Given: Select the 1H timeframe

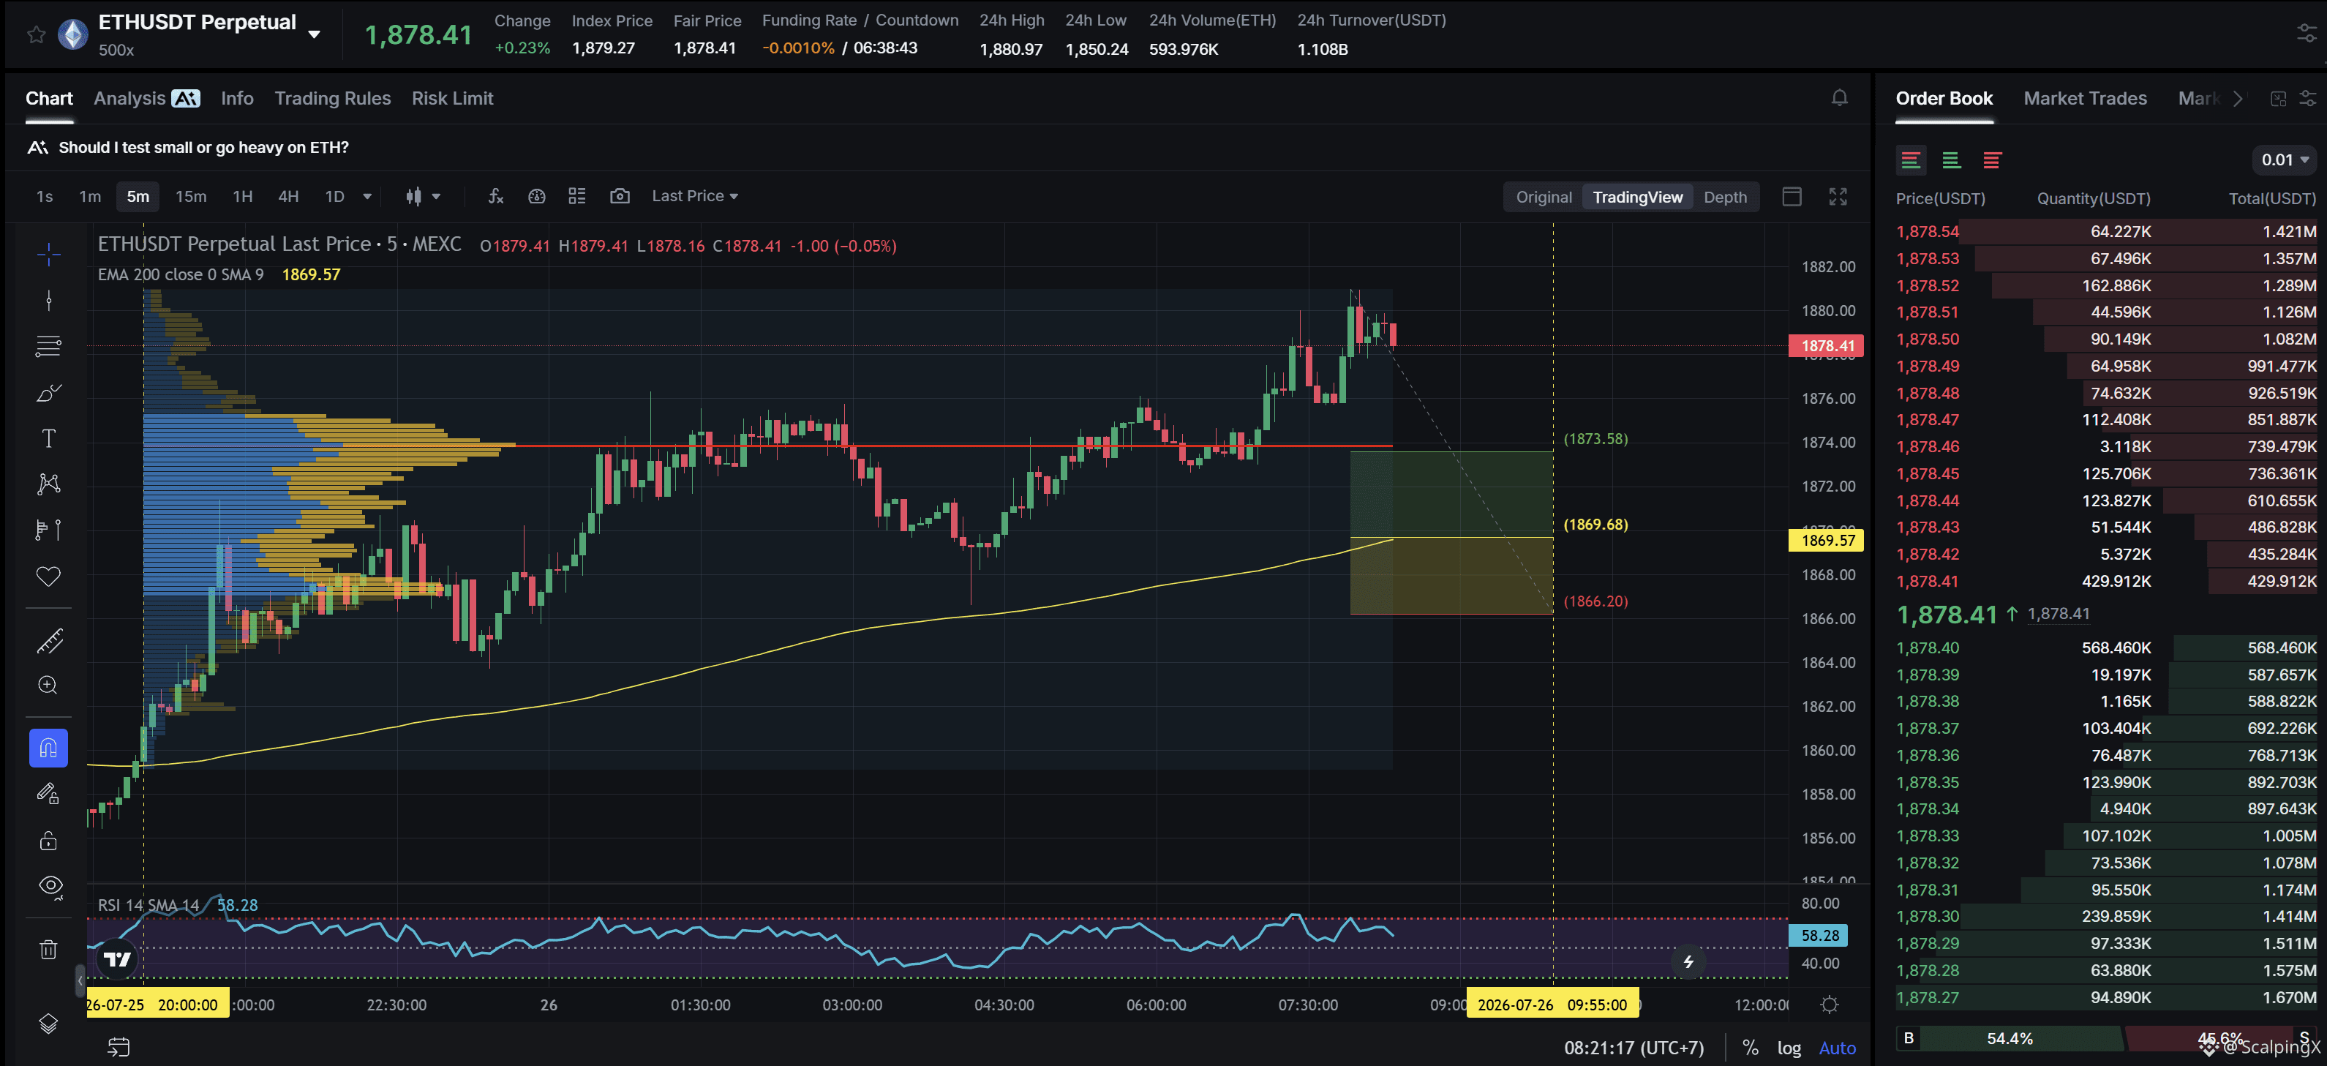Looking at the screenshot, I should (243, 196).
